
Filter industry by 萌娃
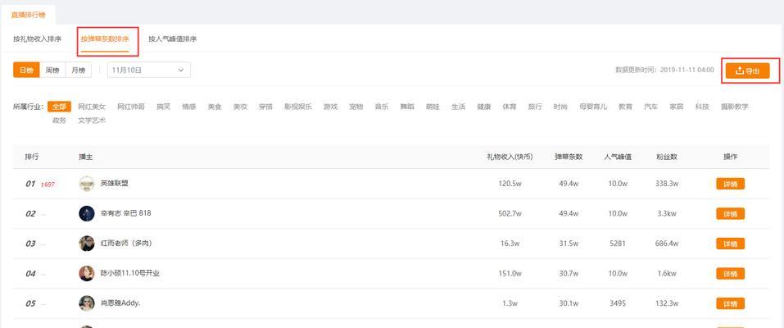point(433,107)
